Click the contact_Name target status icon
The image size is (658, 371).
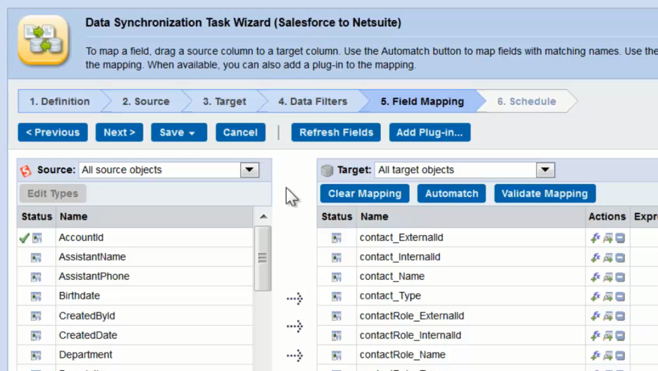click(x=336, y=277)
